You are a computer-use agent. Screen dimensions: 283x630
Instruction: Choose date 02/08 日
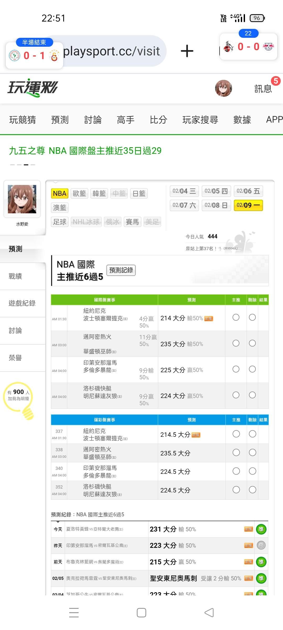point(216,205)
